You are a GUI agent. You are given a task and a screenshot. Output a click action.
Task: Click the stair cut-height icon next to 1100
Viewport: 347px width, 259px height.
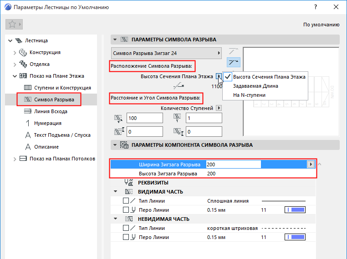pos(179,86)
